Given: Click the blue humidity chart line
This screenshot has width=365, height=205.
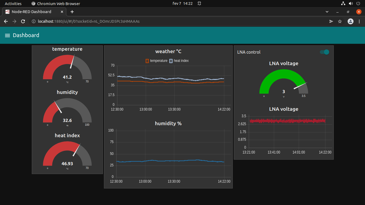Looking at the screenshot, I should point(170,161).
